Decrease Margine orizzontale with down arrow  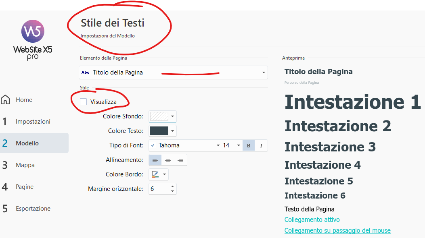click(173, 191)
